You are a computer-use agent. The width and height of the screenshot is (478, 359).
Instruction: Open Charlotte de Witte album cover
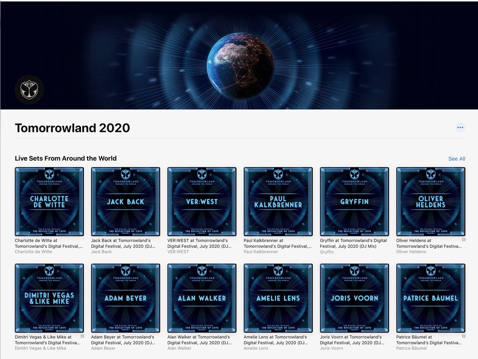(49, 202)
